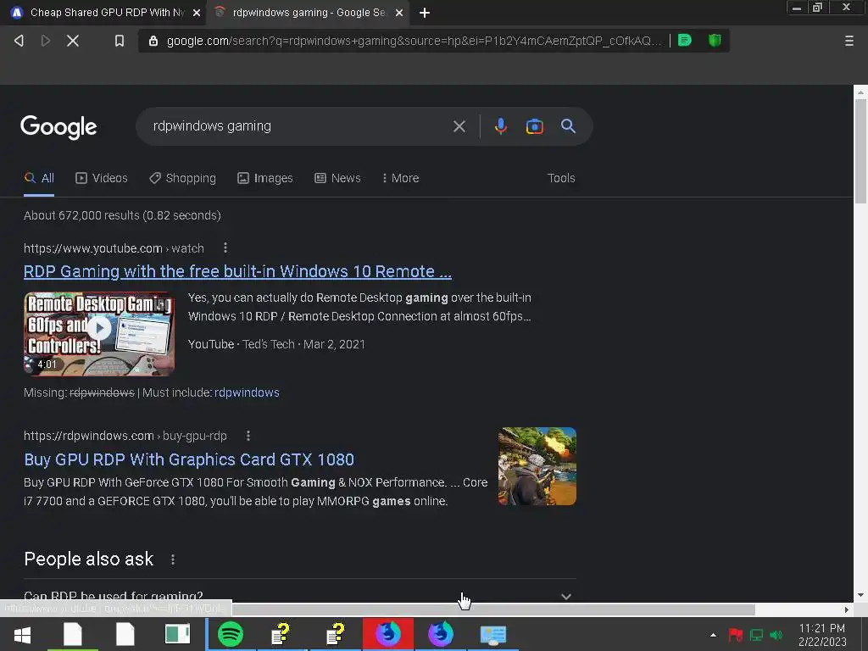Click the game image thumbnail for GPU RDP result

(537, 466)
